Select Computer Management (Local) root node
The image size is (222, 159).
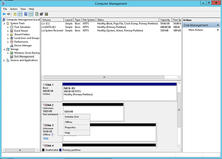23,20
